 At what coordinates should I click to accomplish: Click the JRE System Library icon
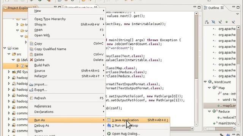point(14,72)
